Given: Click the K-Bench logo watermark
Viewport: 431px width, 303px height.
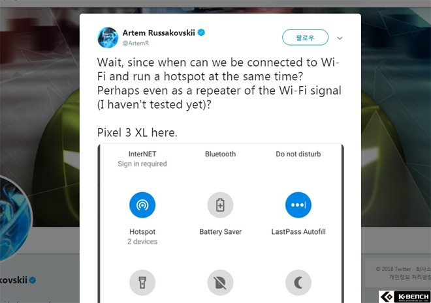Looking at the screenshot, I should tap(405, 296).
